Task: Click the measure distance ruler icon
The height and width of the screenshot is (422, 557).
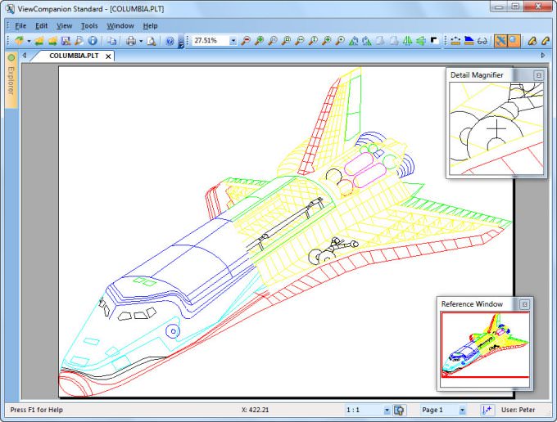Action: 455,41
